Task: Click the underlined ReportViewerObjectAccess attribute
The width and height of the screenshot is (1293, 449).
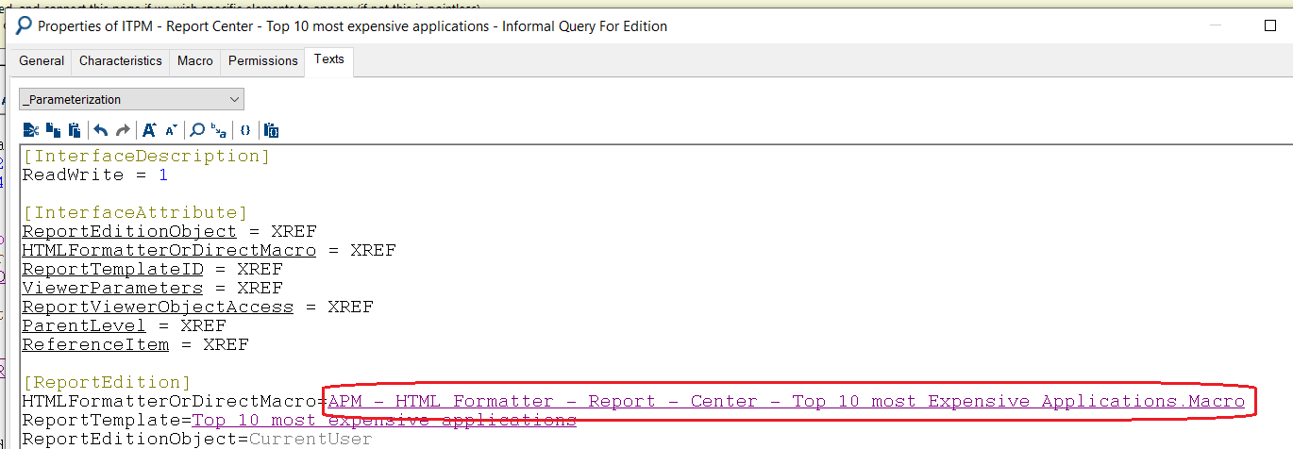Action: point(158,308)
